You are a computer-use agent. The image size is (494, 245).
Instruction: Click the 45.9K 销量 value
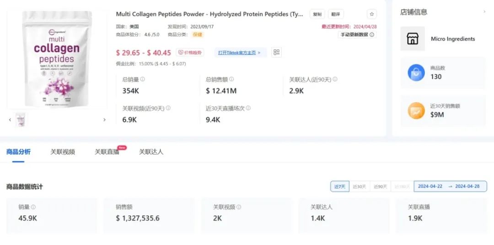(x=28, y=218)
